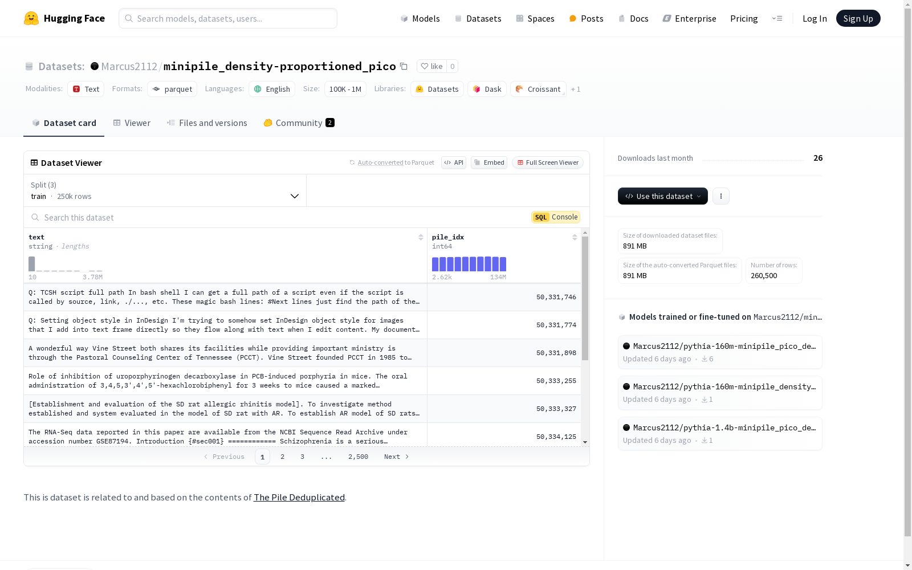Select the RNA-Seq data text row

point(303,435)
